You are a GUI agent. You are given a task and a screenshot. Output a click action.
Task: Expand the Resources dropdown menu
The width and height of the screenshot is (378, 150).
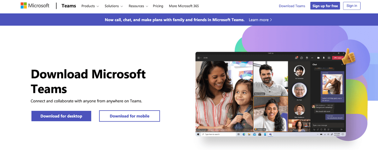tap(139, 6)
